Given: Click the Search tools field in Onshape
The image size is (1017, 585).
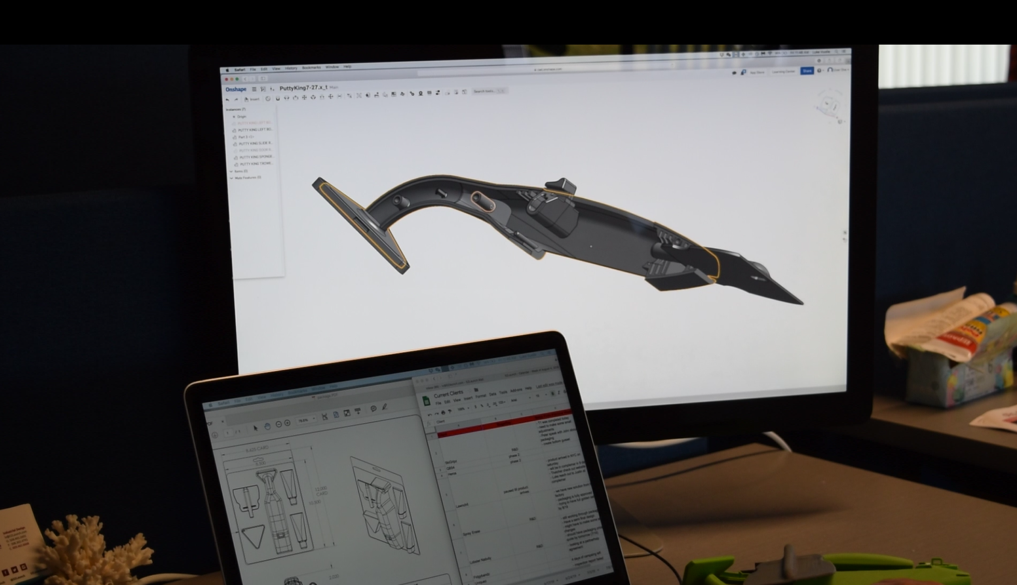Looking at the screenshot, I should coord(488,91).
